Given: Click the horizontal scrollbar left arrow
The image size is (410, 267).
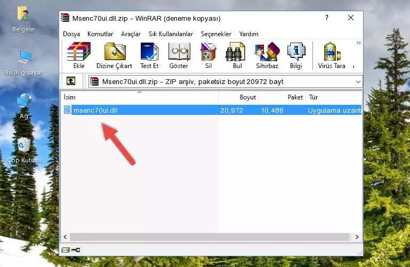Looking at the screenshot, I should pyautogui.click(x=65, y=237).
